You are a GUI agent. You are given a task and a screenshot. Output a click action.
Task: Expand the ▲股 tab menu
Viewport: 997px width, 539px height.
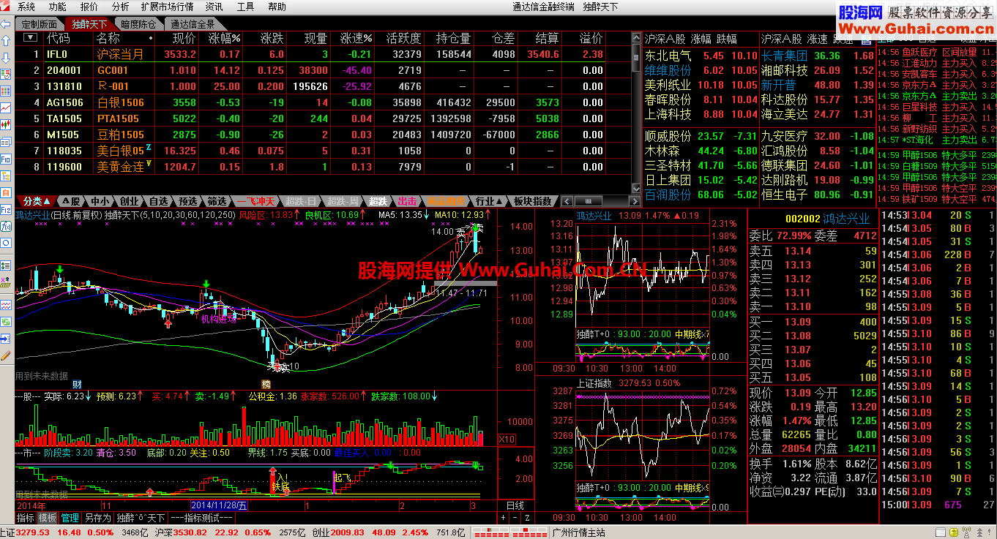pyautogui.click(x=71, y=201)
